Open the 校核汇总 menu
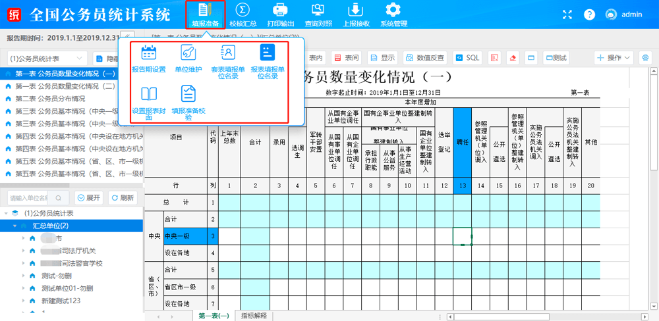The width and height of the screenshot is (659, 321). pos(243,14)
